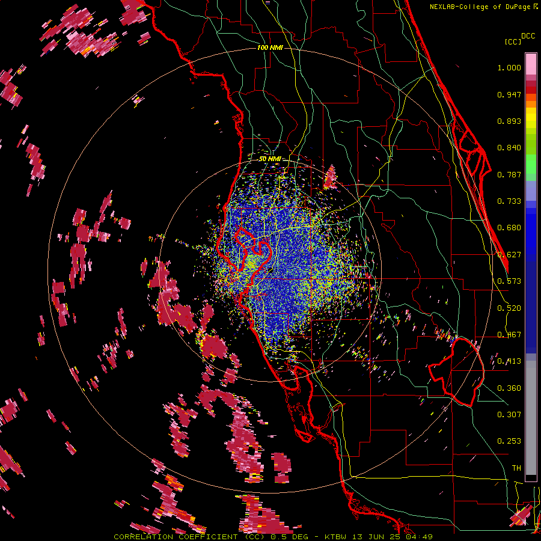Image resolution: width=541 pixels, height=541 pixels.
Task: Select the 1.000 scale value
Action: coord(509,67)
